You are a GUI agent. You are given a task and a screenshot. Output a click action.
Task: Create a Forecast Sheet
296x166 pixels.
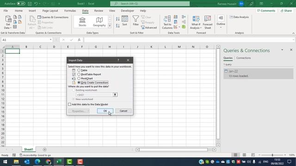click(x=208, y=22)
